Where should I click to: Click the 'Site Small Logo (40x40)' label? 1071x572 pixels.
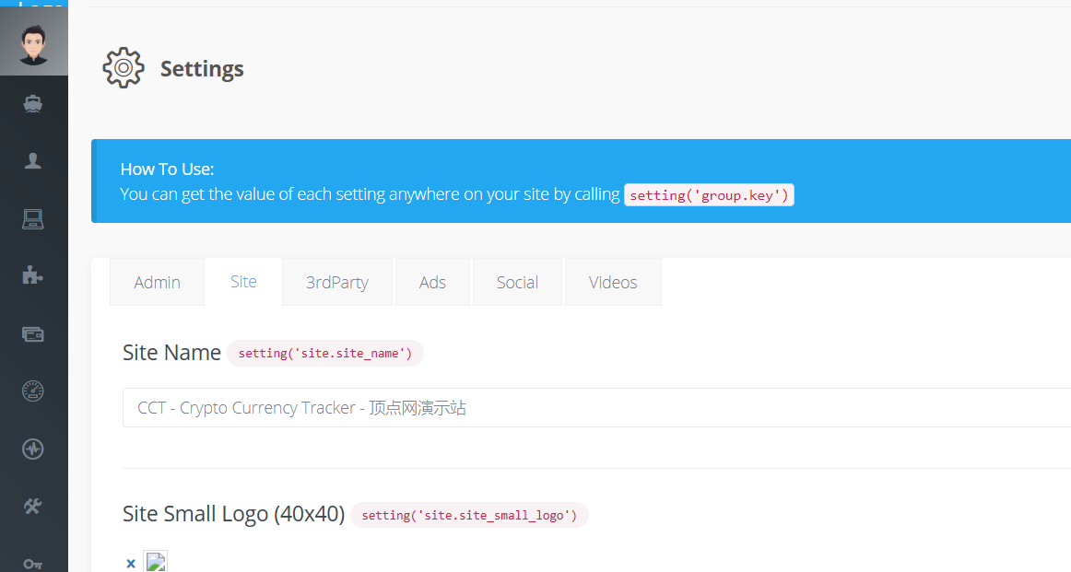tap(233, 513)
